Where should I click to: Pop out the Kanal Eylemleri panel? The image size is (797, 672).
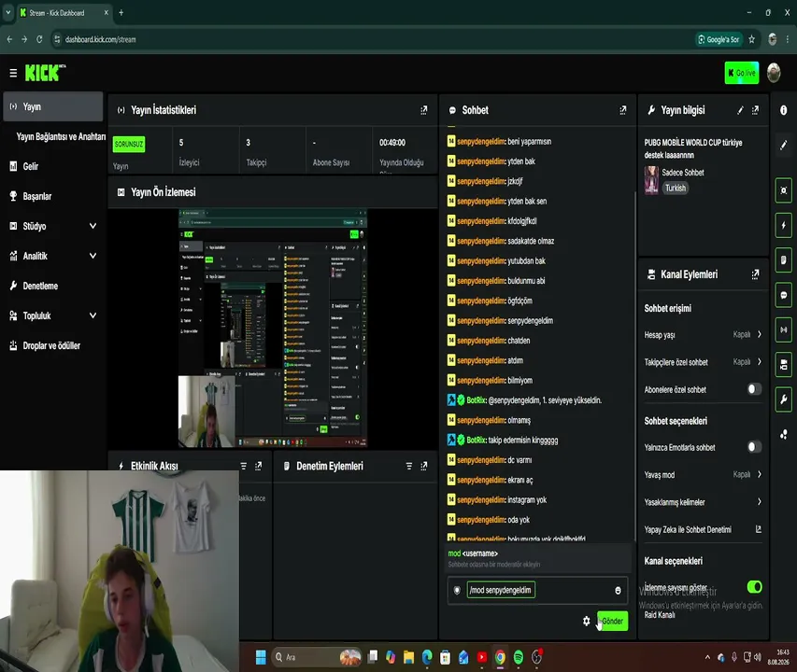pos(755,274)
